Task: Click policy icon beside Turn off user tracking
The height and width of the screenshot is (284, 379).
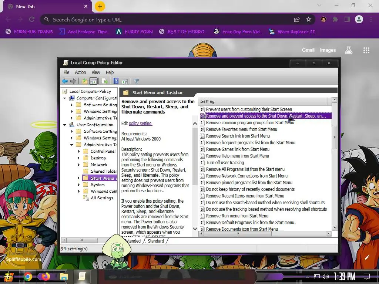Action: tap(202, 163)
